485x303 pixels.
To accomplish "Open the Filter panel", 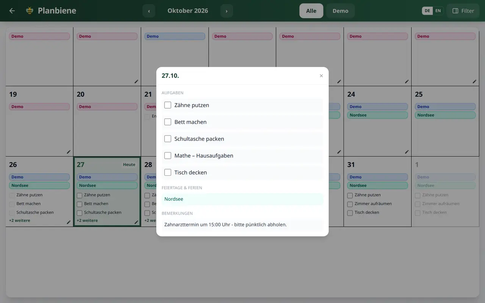I will 463,11.
